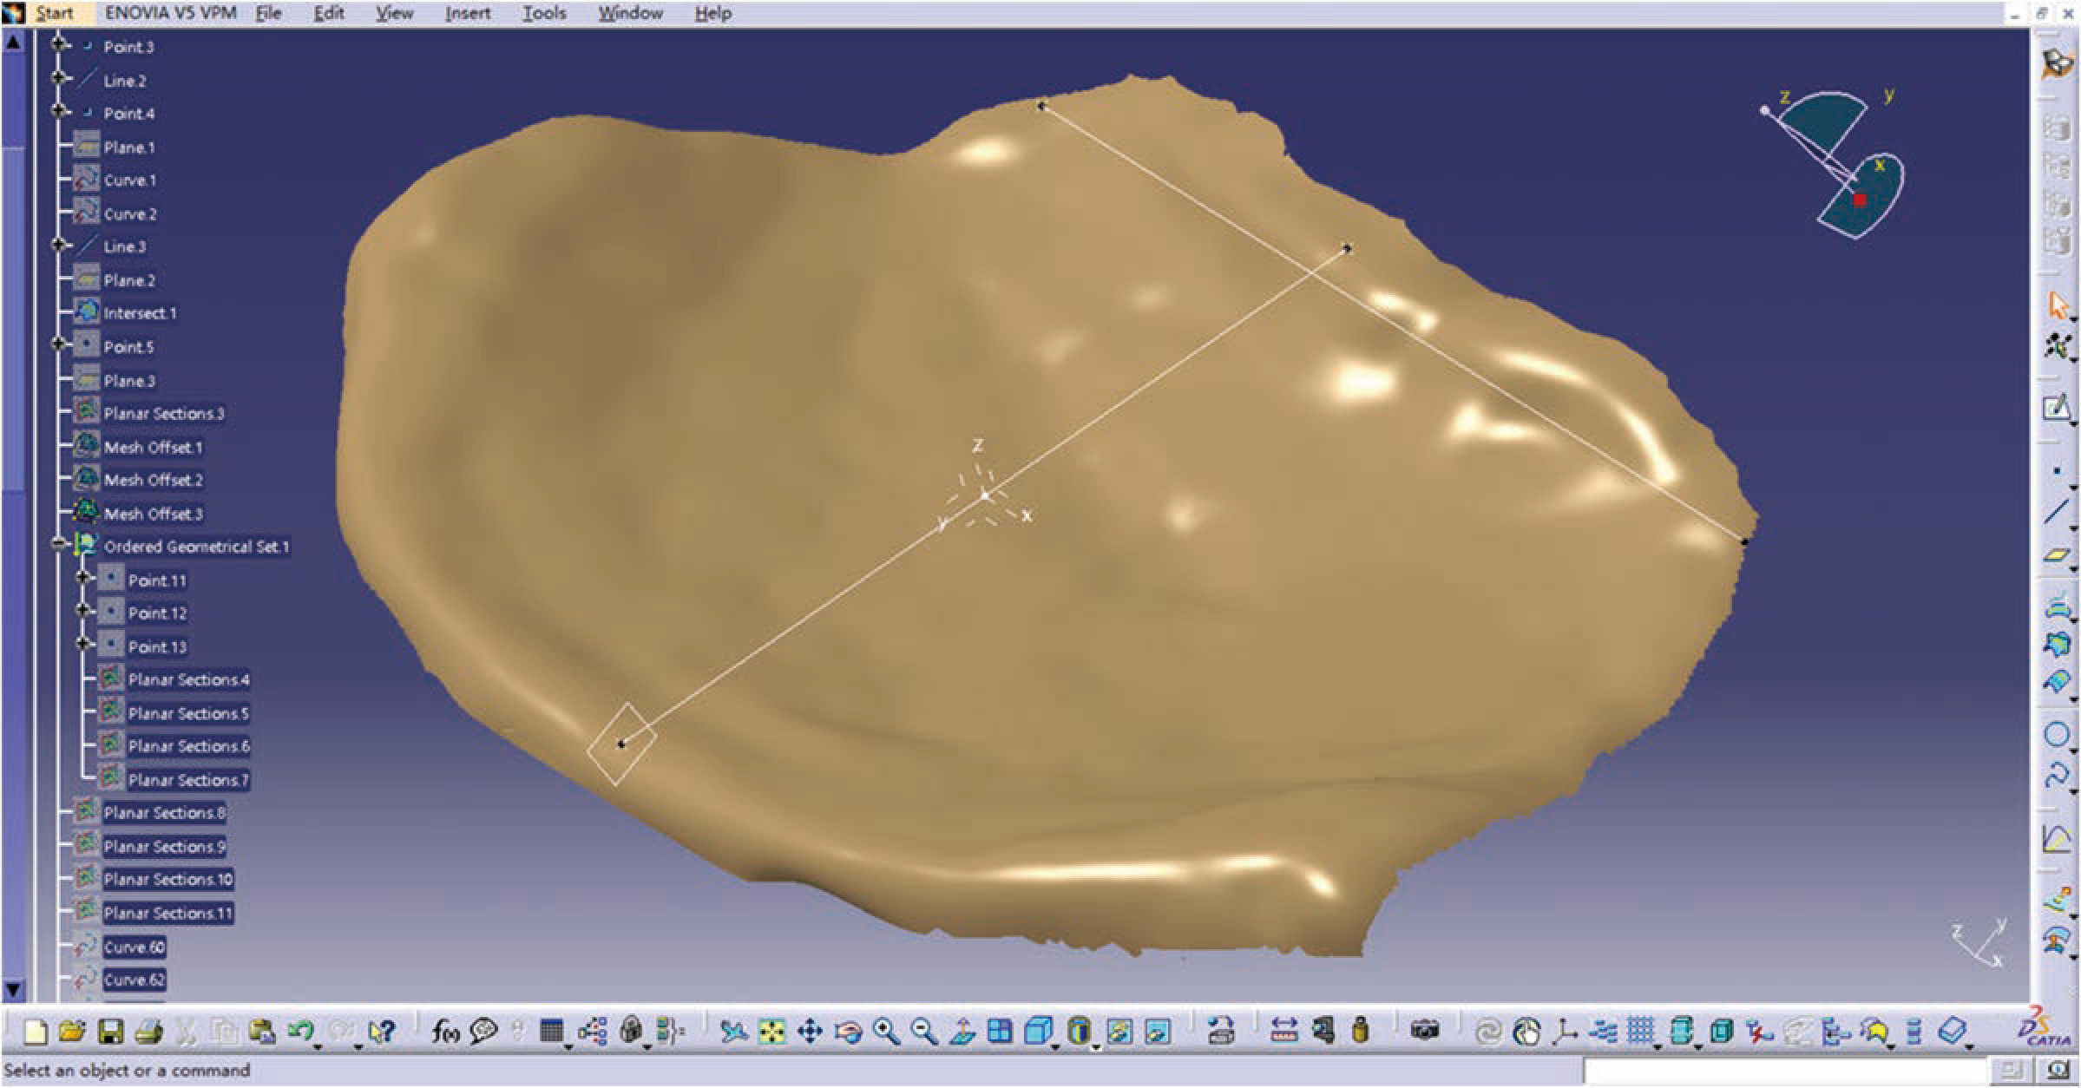2081x1088 pixels.
Task: Select the Circle tool in right toolbar
Action: coord(2056,735)
